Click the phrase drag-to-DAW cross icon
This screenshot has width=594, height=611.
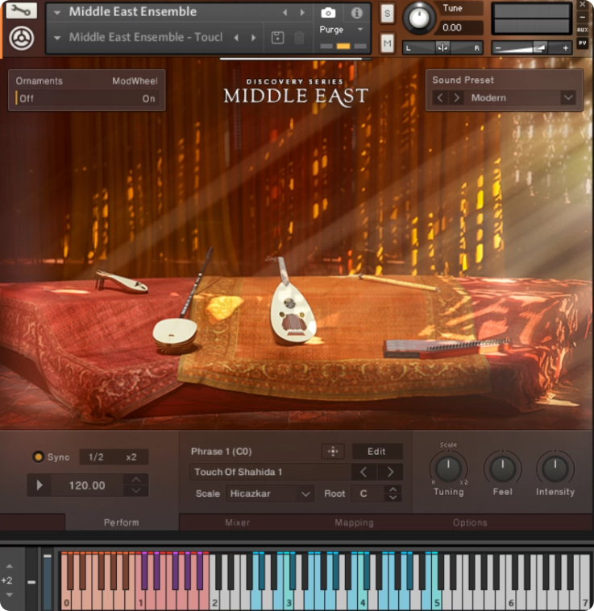(x=333, y=452)
